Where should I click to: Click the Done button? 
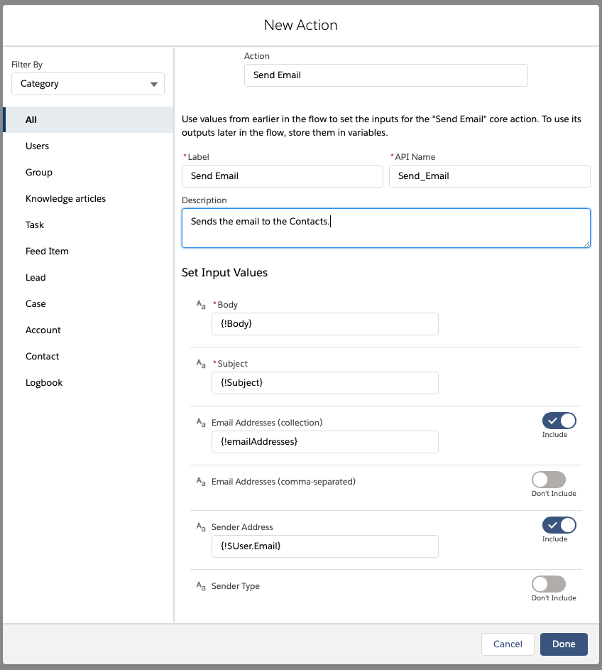coord(564,644)
